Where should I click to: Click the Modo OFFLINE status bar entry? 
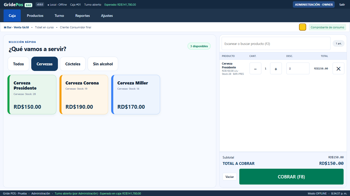point(317,193)
